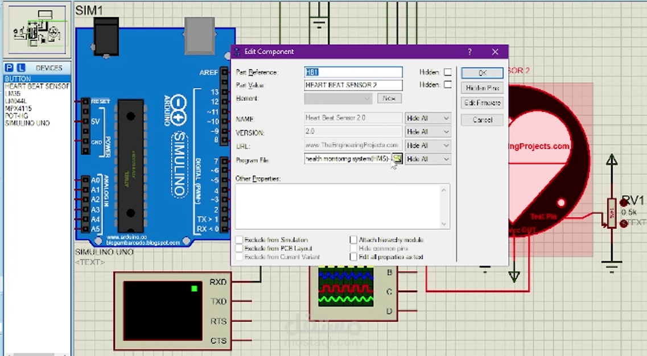Image resolution: width=647 pixels, height=356 pixels.
Task: Click the overview schematic thumbnail
Action: [37, 30]
